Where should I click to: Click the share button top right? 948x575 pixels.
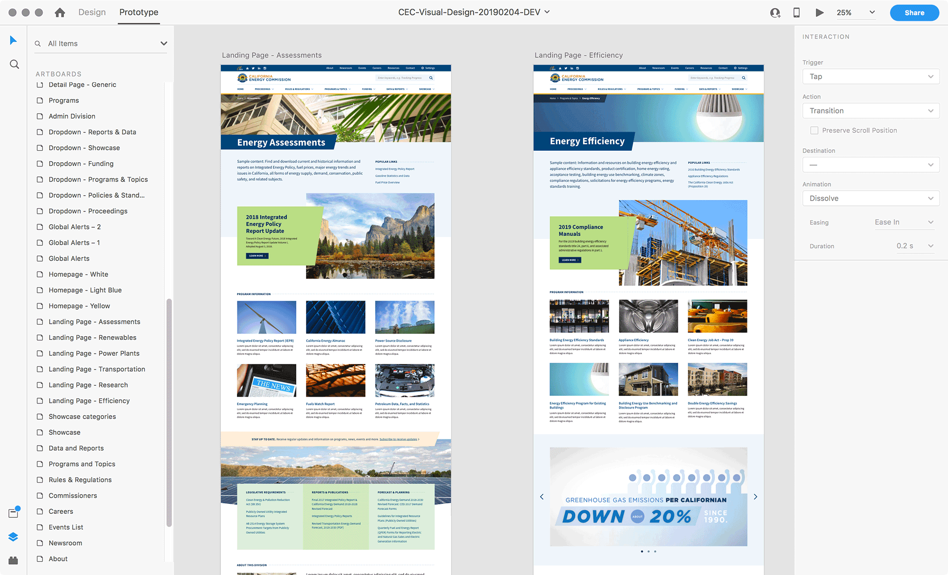tap(914, 11)
